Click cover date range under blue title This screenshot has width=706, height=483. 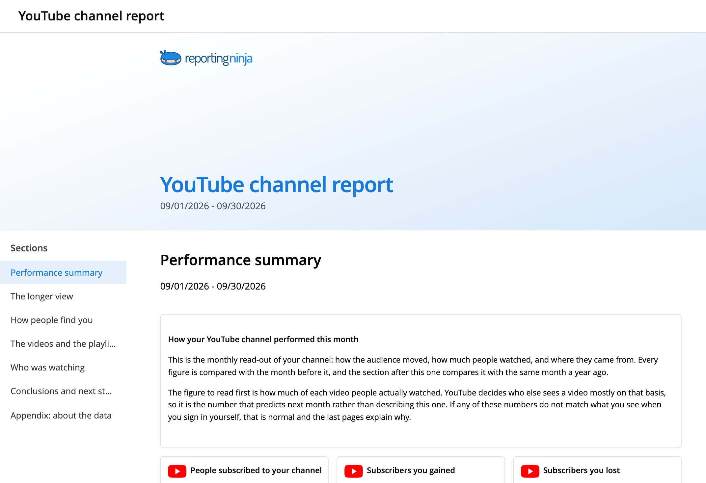click(213, 206)
